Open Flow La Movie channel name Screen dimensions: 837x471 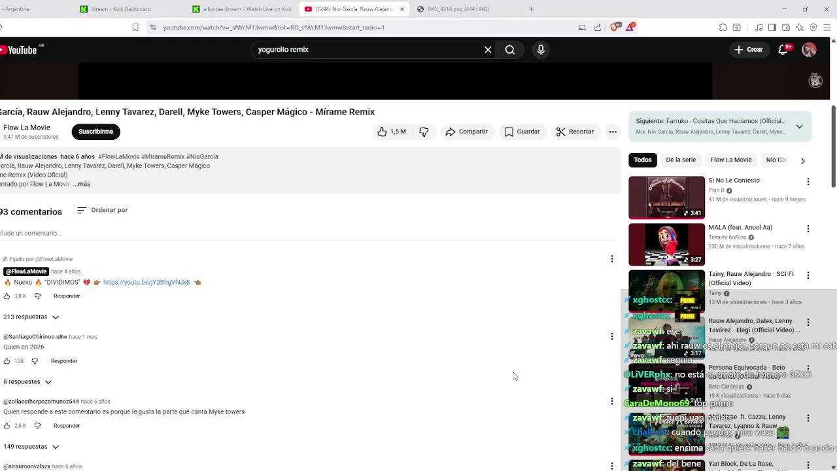click(x=27, y=128)
